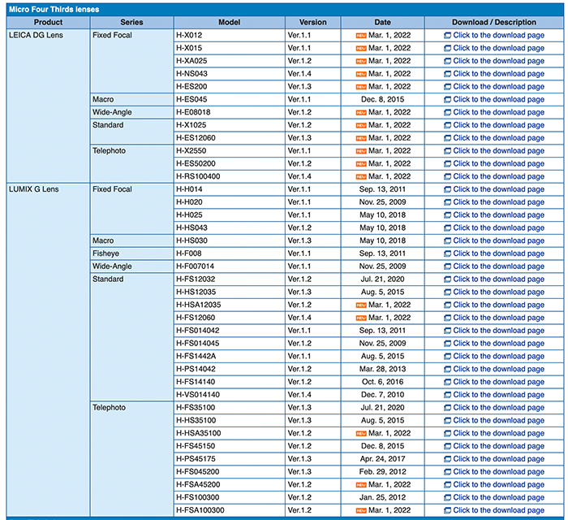Open the download page link for H-F007014
The image size is (568, 520).
point(498,266)
